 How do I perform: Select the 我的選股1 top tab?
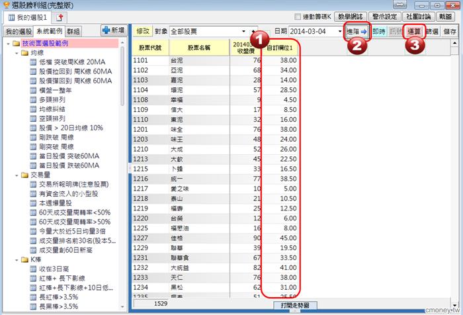pos(28,17)
